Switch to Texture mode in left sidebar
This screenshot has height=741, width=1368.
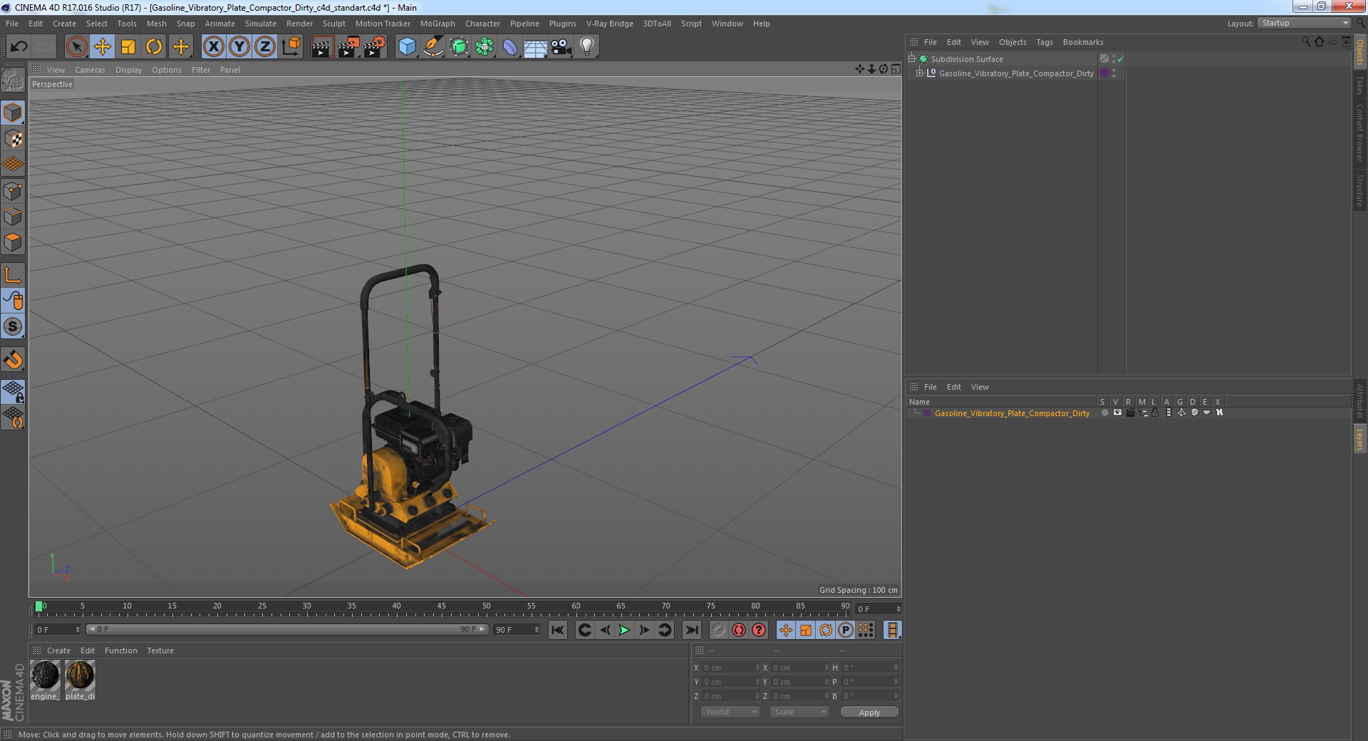13,138
